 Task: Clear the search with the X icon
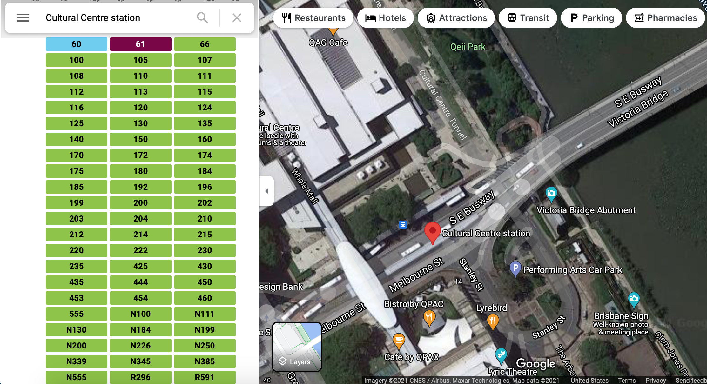(237, 18)
